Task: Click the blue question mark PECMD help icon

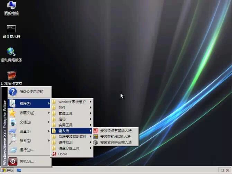Action: pos(13,92)
